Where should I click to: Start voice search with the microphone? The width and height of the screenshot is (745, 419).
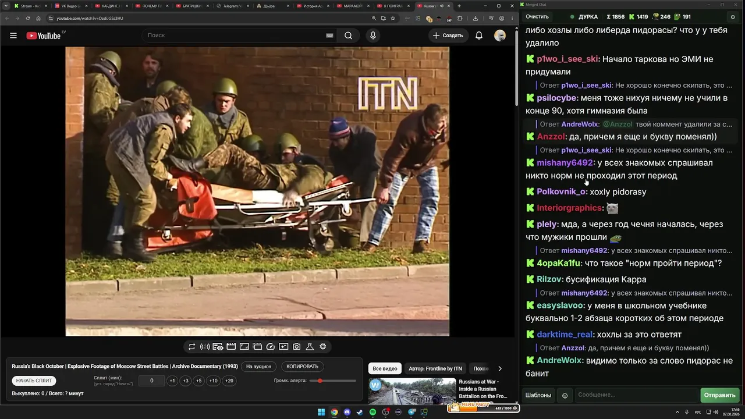pos(373,35)
